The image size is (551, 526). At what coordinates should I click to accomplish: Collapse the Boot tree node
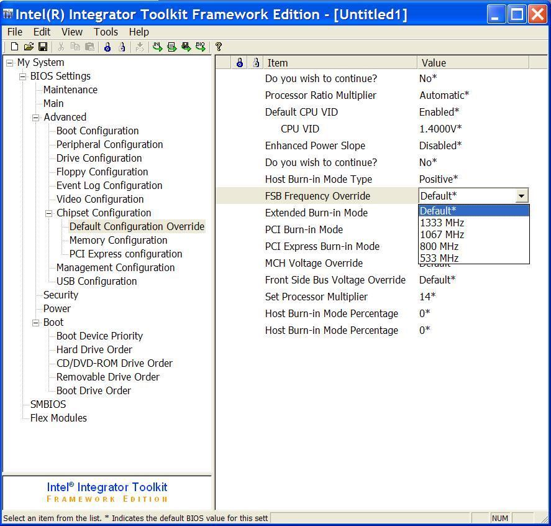point(36,323)
